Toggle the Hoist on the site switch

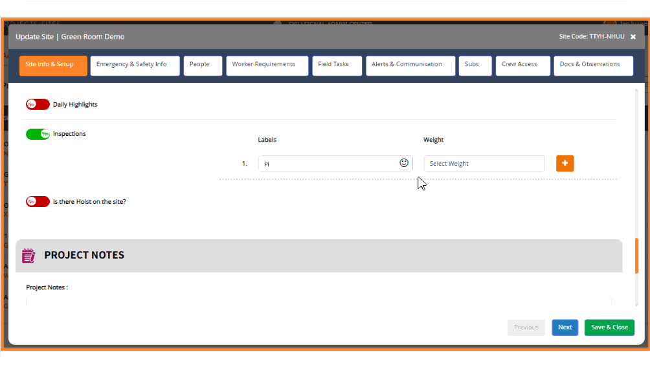point(38,202)
